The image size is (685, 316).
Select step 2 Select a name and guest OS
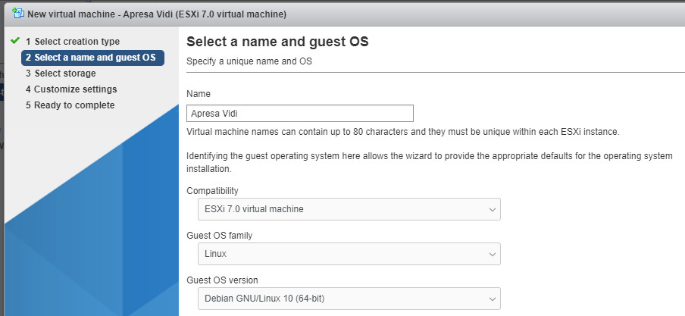point(92,58)
